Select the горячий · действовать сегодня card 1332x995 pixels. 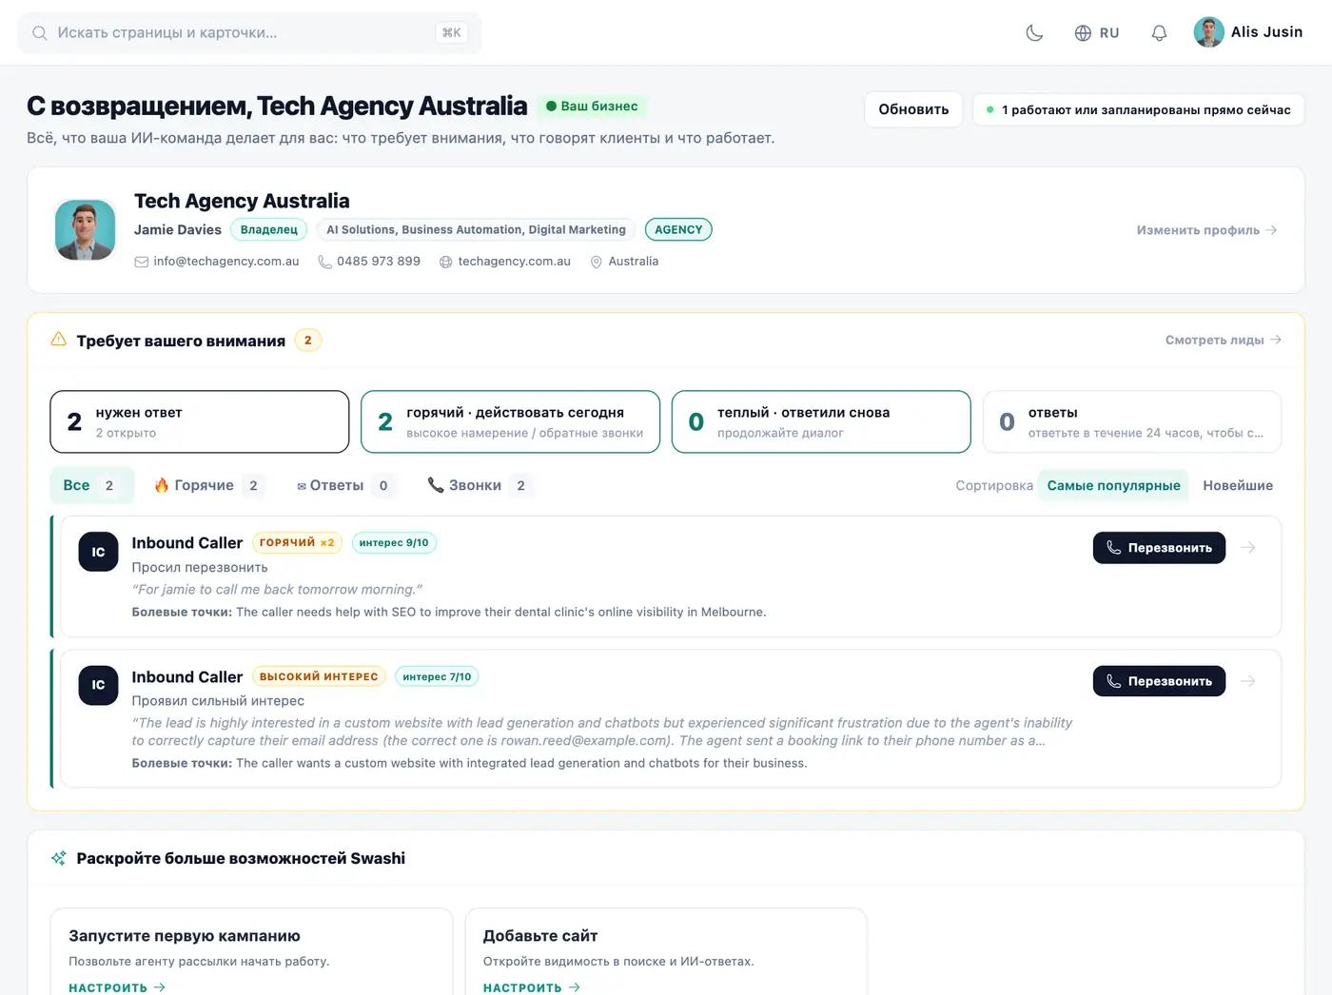coord(510,421)
